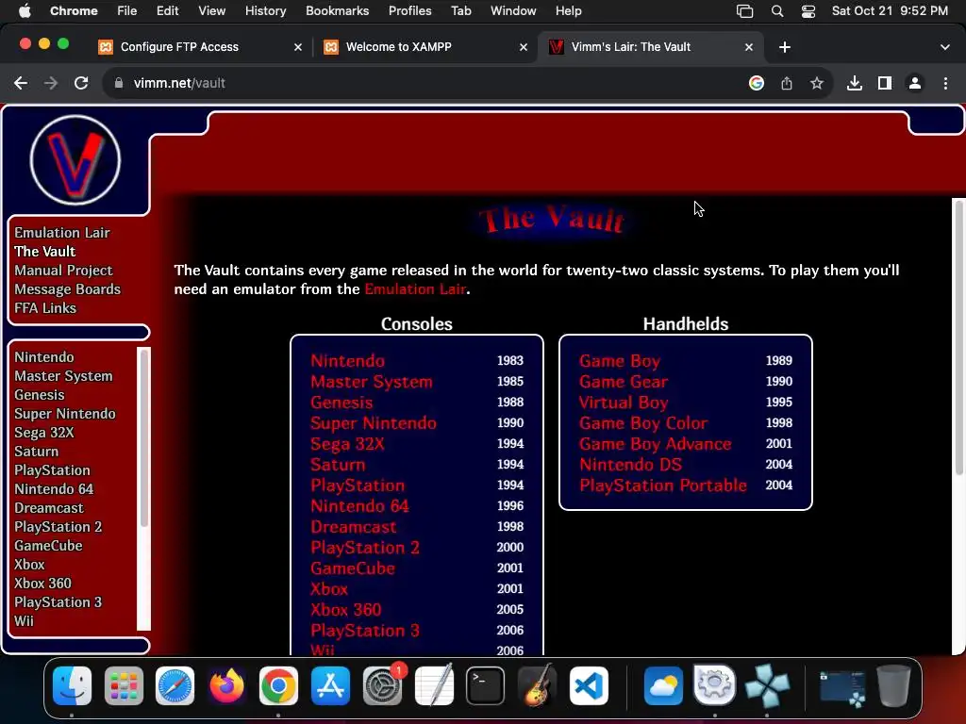Open the Profiles menu

(409, 11)
